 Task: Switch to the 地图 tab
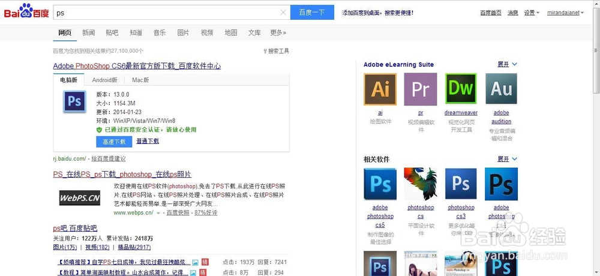231,32
